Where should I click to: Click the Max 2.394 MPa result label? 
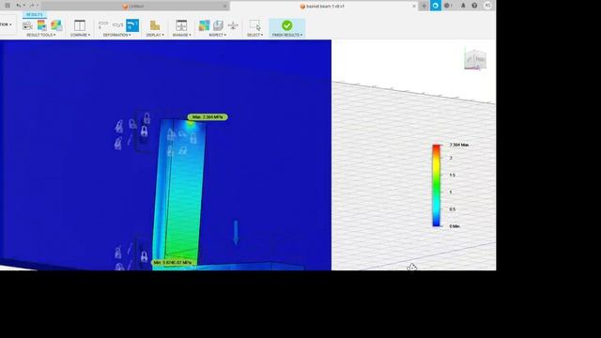208,116
